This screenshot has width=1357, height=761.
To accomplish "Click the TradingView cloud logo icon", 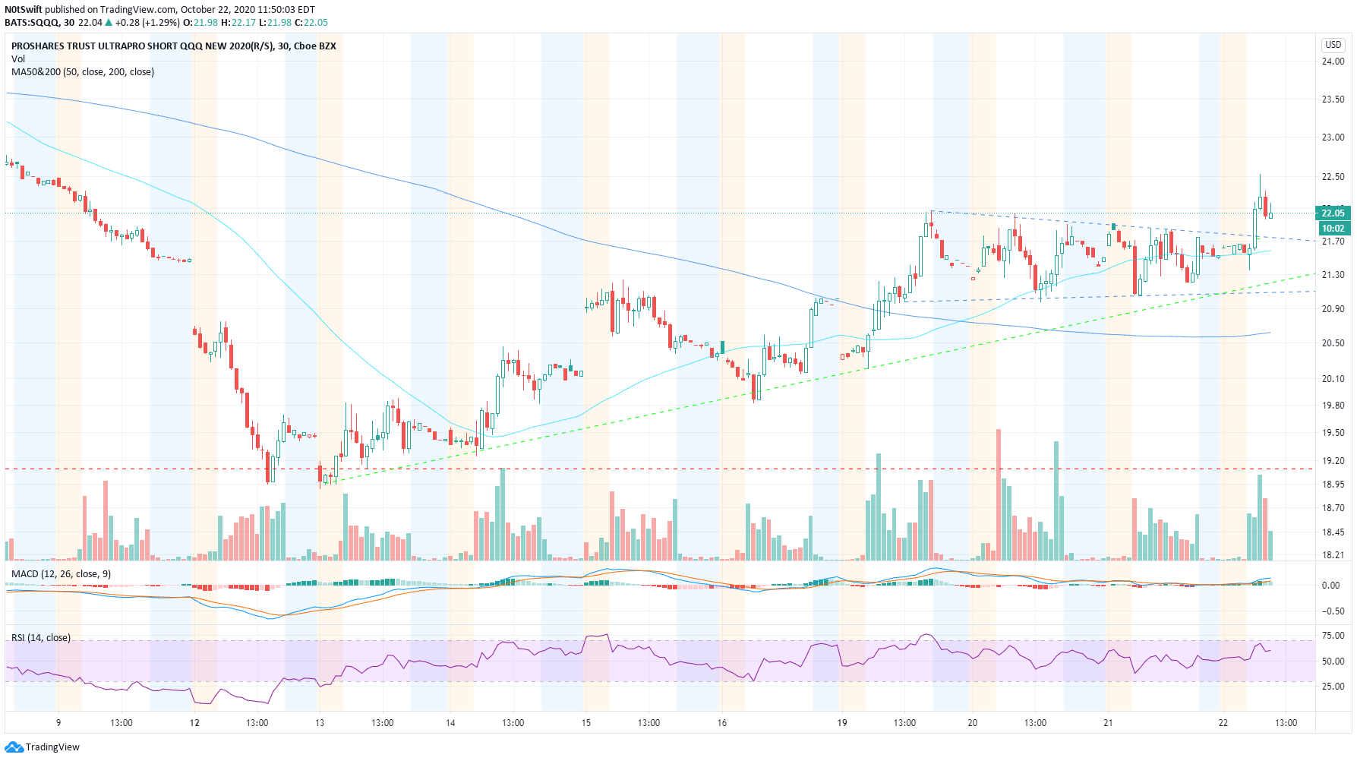I will coord(14,747).
